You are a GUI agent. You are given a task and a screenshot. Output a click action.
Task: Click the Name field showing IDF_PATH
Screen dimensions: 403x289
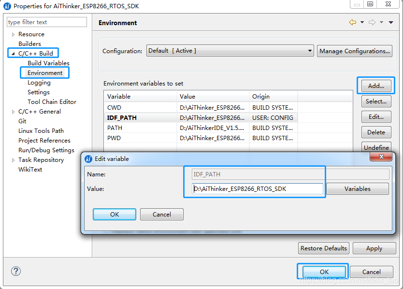[x=290, y=174]
